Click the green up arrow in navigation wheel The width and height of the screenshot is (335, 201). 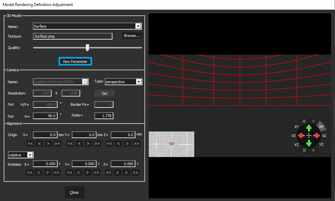[309, 128]
